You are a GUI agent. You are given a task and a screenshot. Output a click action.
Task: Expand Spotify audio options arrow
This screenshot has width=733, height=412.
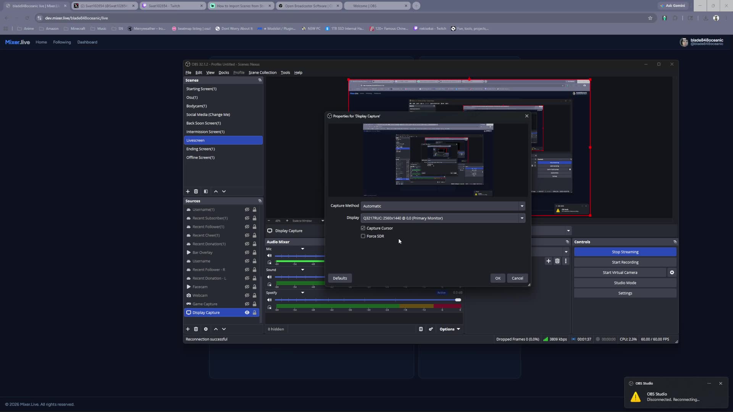pos(302,293)
